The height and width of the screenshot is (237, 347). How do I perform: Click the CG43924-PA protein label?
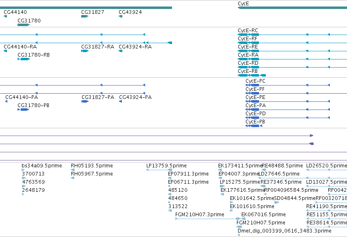(135, 97)
